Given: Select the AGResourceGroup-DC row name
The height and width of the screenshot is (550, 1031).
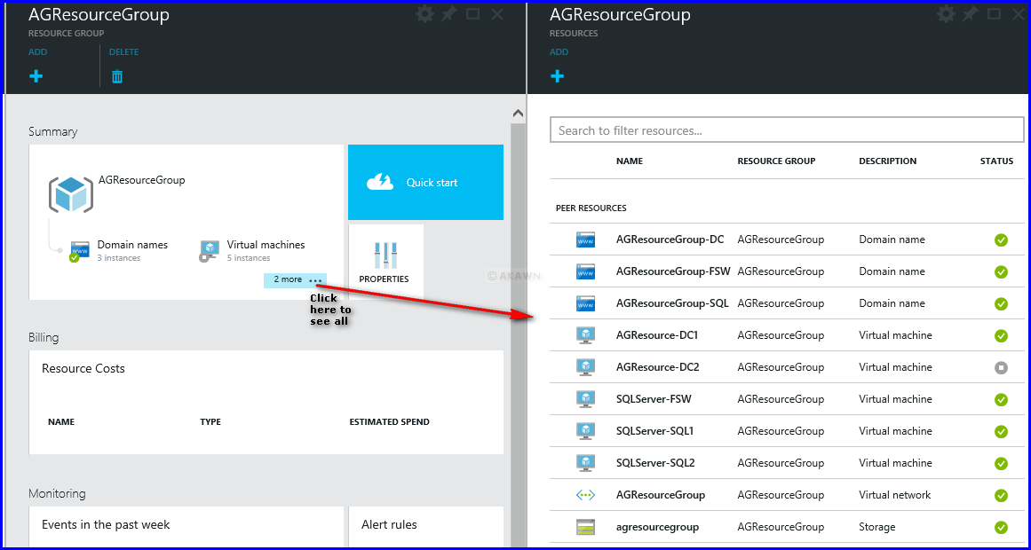Looking at the screenshot, I should point(670,240).
